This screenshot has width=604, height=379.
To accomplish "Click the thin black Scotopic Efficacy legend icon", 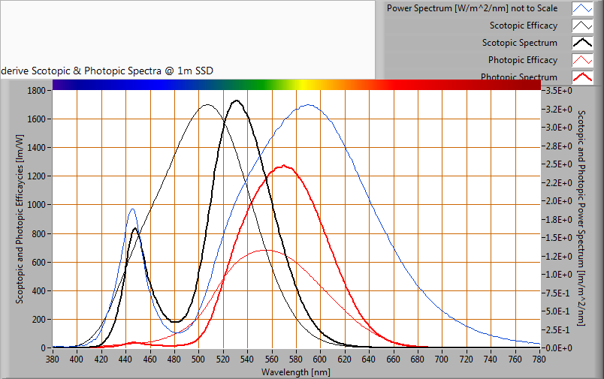I will click(x=582, y=26).
